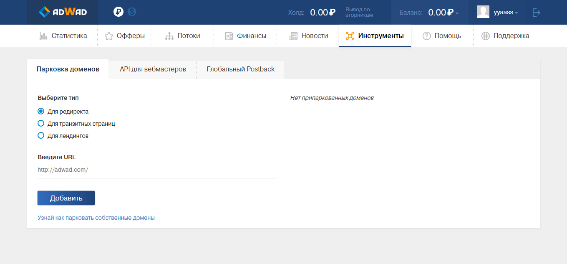Select the Для редиректа radio option
The height and width of the screenshot is (264, 567).
tap(41, 112)
